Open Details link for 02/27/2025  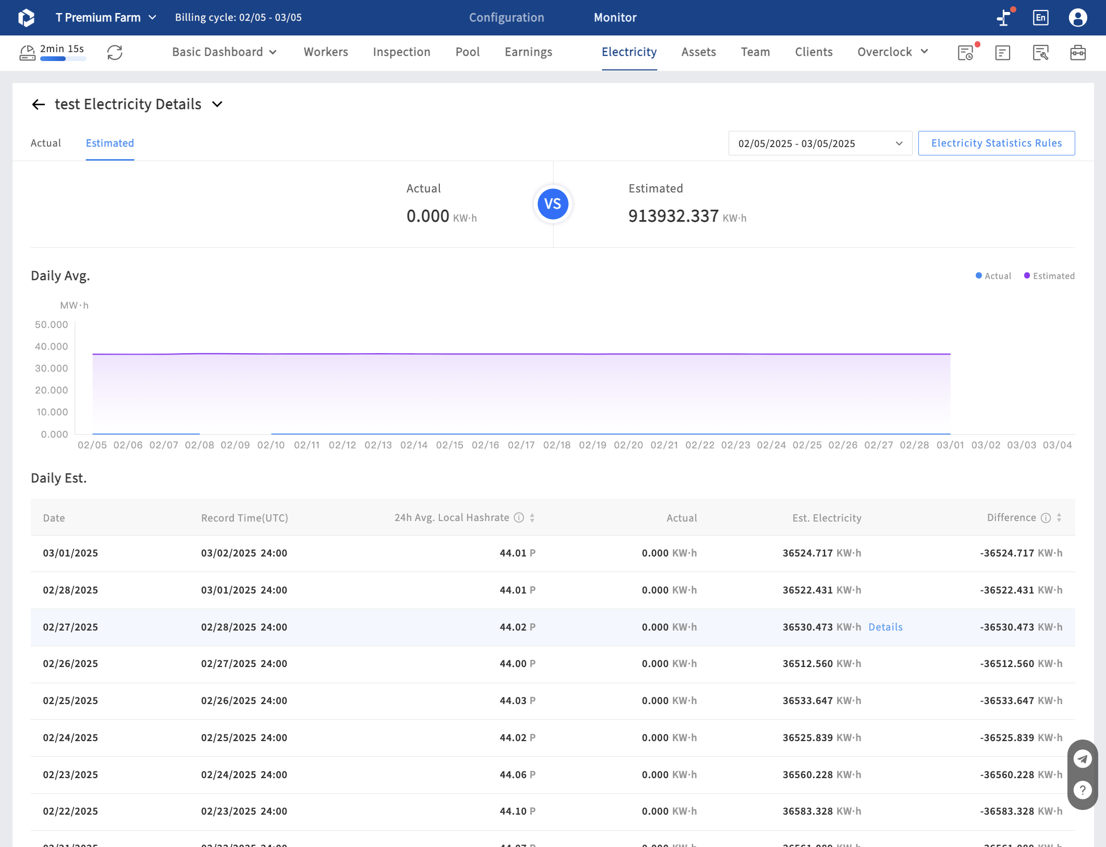pos(886,627)
